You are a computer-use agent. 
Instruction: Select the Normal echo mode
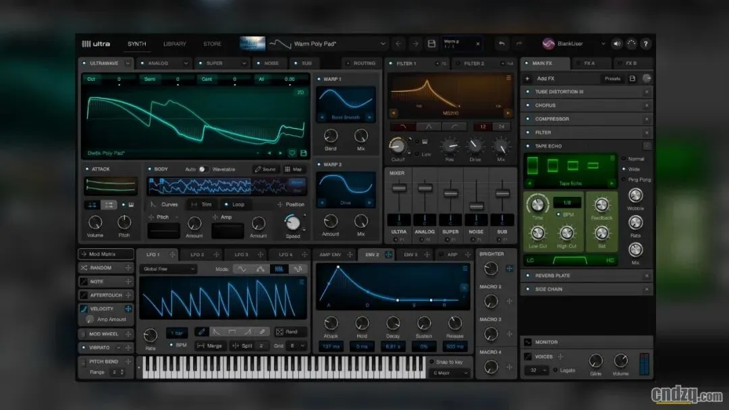click(x=633, y=158)
